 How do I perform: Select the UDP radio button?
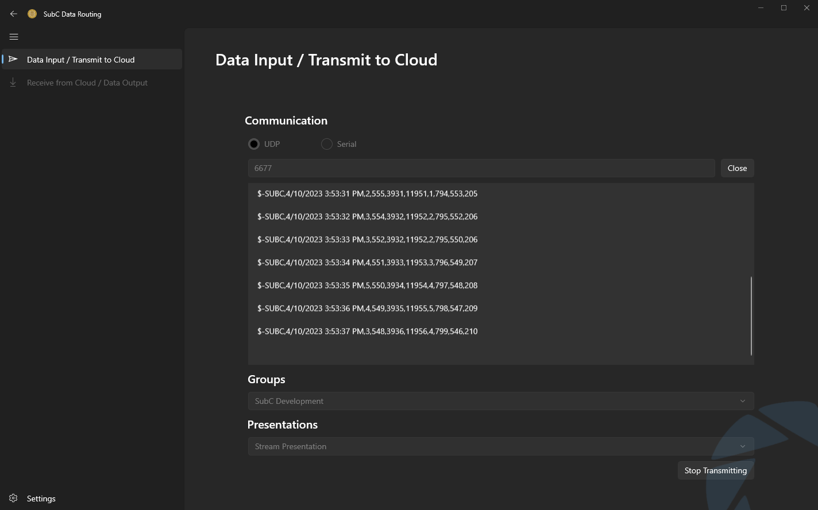[x=254, y=144]
